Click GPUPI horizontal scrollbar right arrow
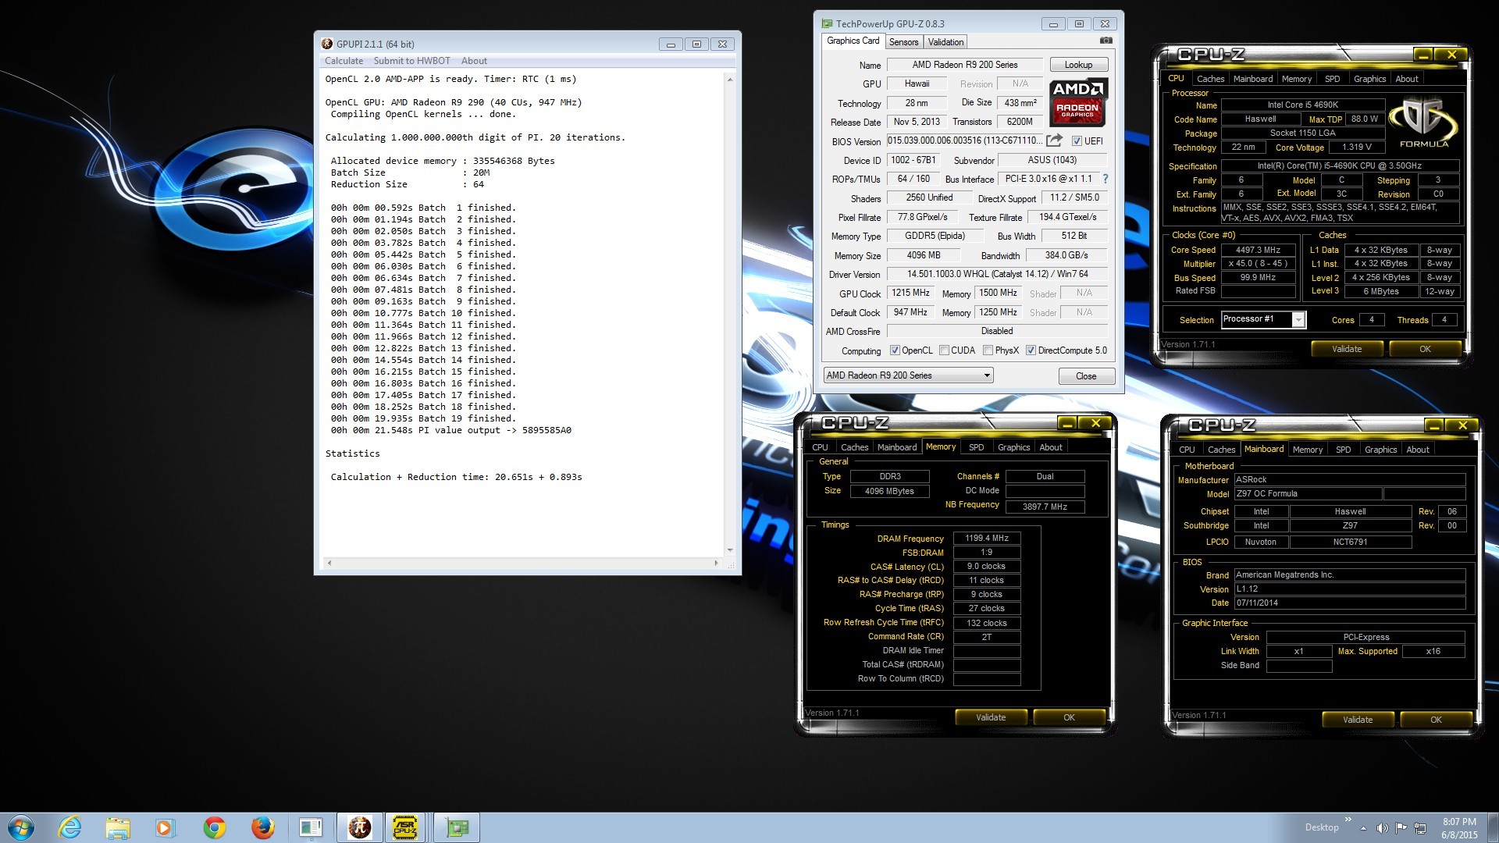The height and width of the screenshot is (843, 1499). pos(717,563)
